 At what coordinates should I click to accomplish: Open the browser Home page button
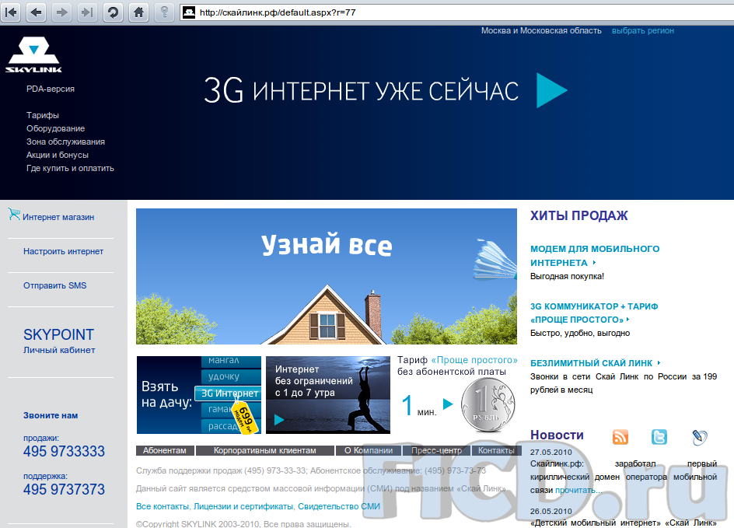pos(138,12)
